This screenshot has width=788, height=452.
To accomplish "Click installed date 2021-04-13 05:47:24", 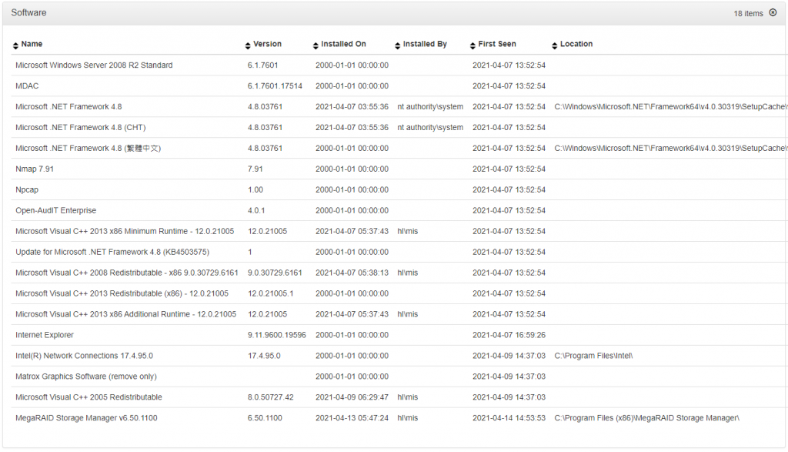I will pyautogui.click(x=352, y=418).
